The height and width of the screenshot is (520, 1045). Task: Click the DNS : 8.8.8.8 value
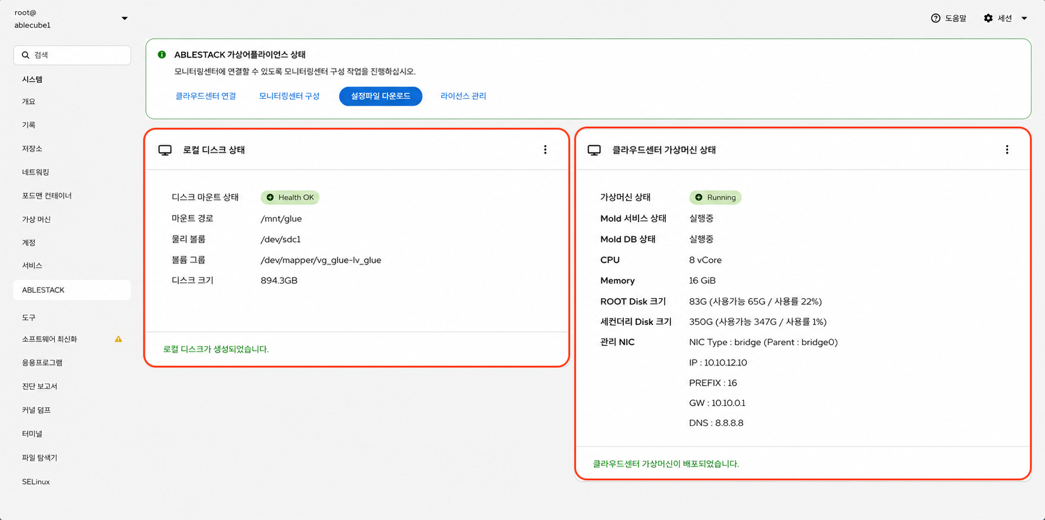(x=716, y=422)
